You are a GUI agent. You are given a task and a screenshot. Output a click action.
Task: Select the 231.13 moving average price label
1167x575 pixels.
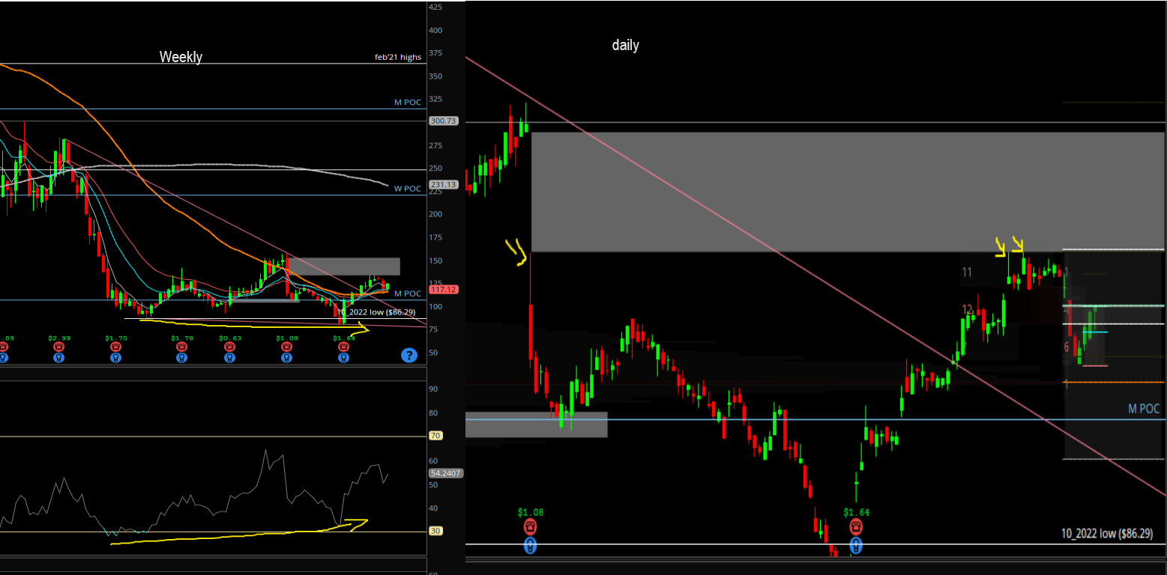point(443,184)
